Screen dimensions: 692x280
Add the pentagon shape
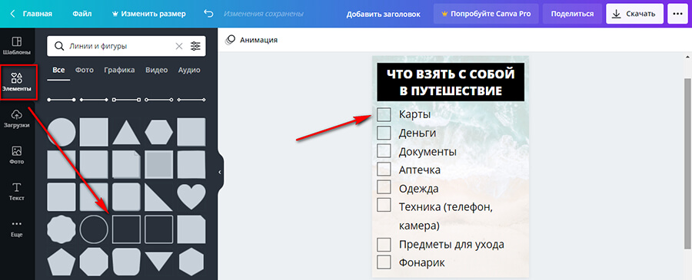pos(62,261)
